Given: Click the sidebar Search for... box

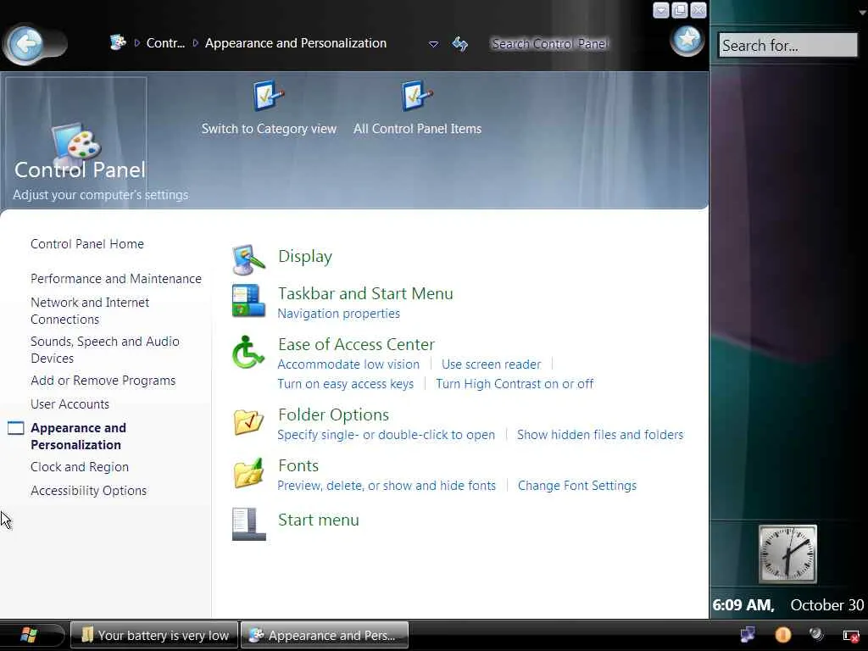Looking at the screenshot, I should pos(787,45).
